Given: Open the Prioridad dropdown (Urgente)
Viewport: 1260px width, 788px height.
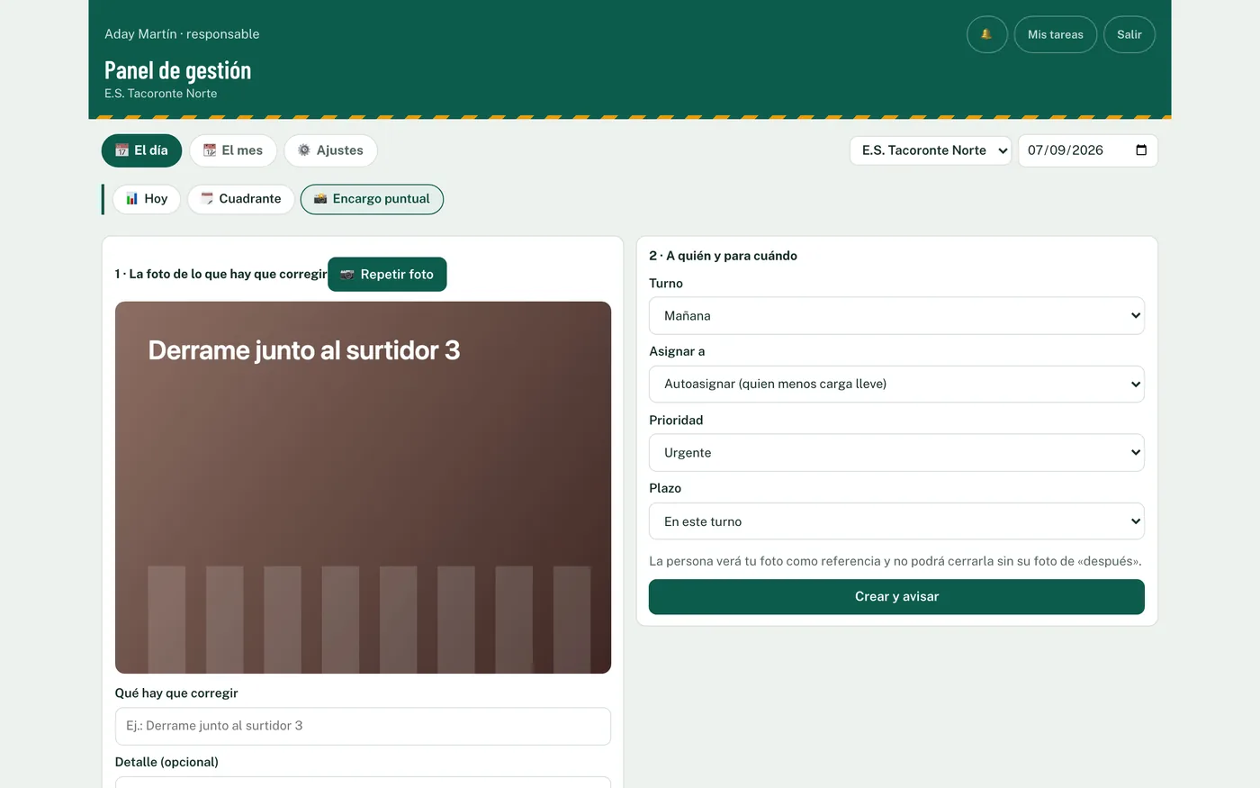Looking at the screenshot, I should 896,453.
